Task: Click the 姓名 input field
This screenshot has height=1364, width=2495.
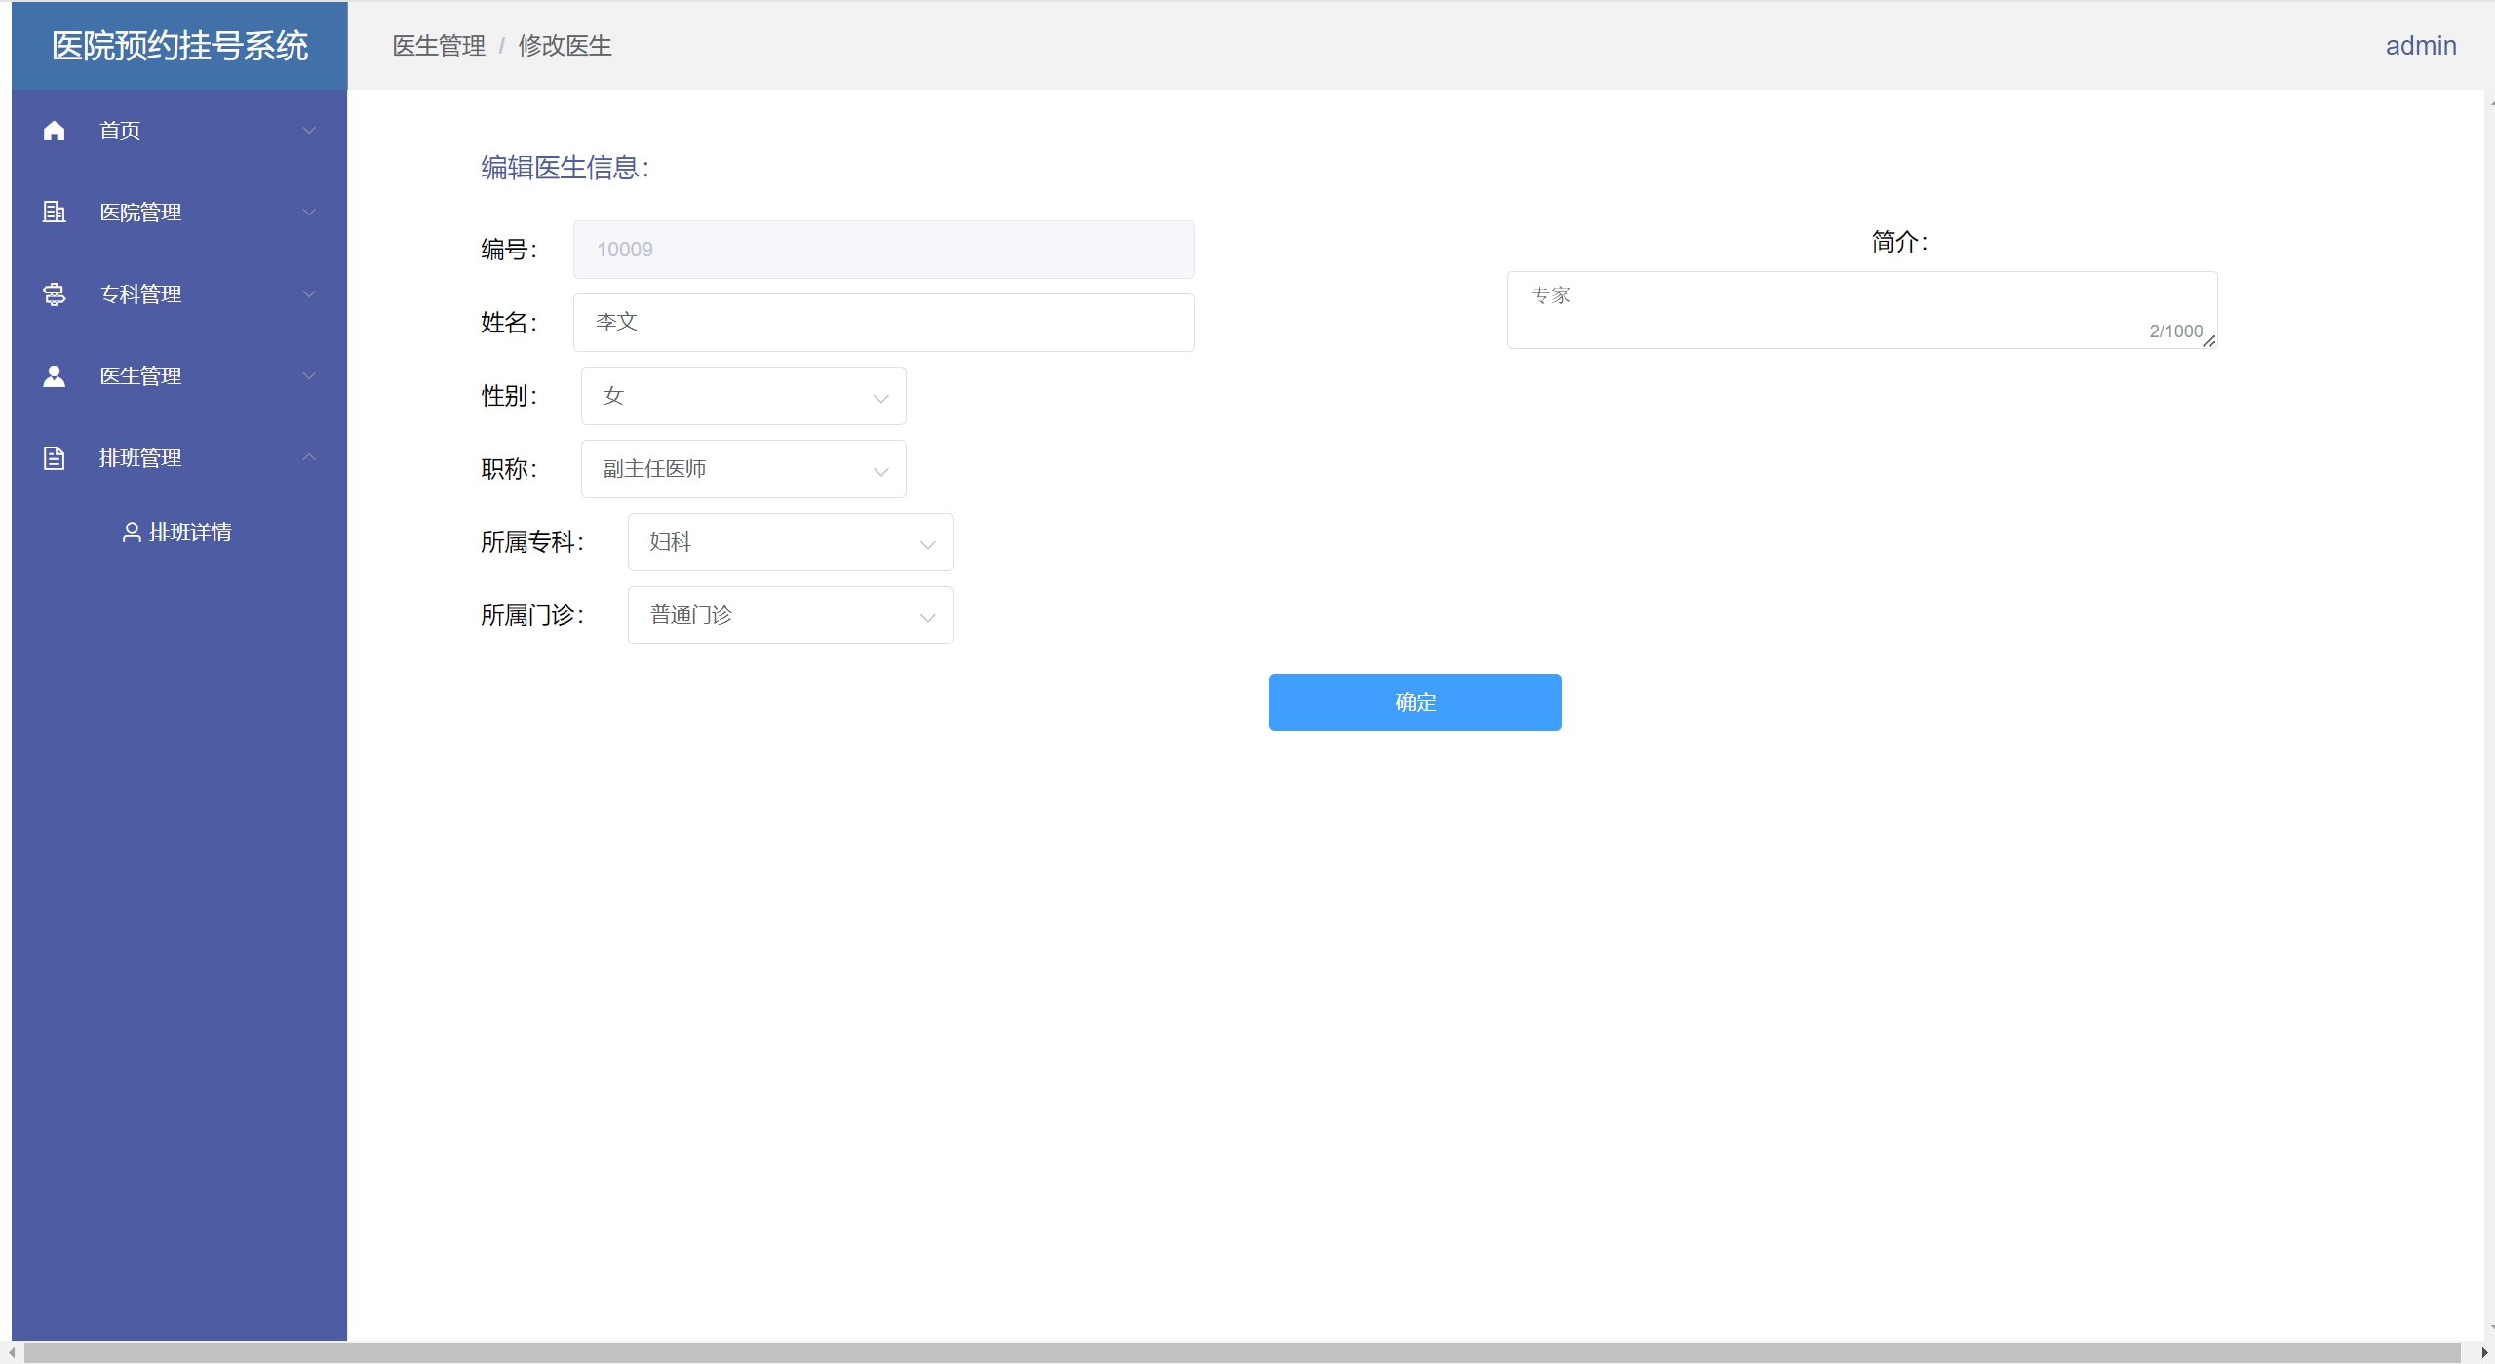Action: 883,323
